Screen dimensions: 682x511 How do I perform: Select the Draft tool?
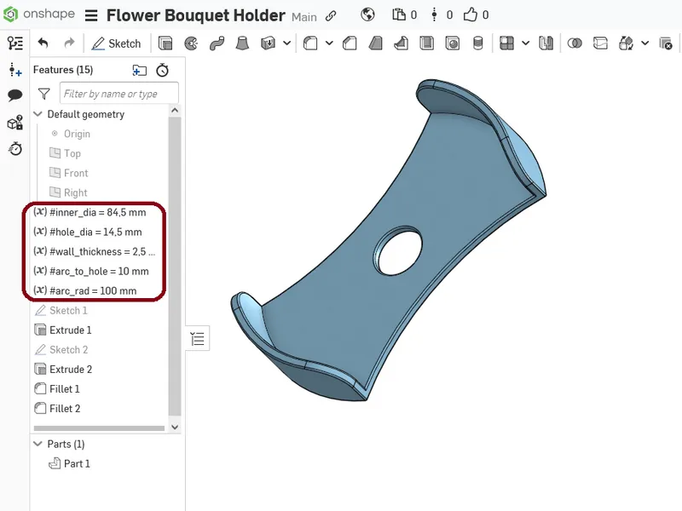(375, 43)
